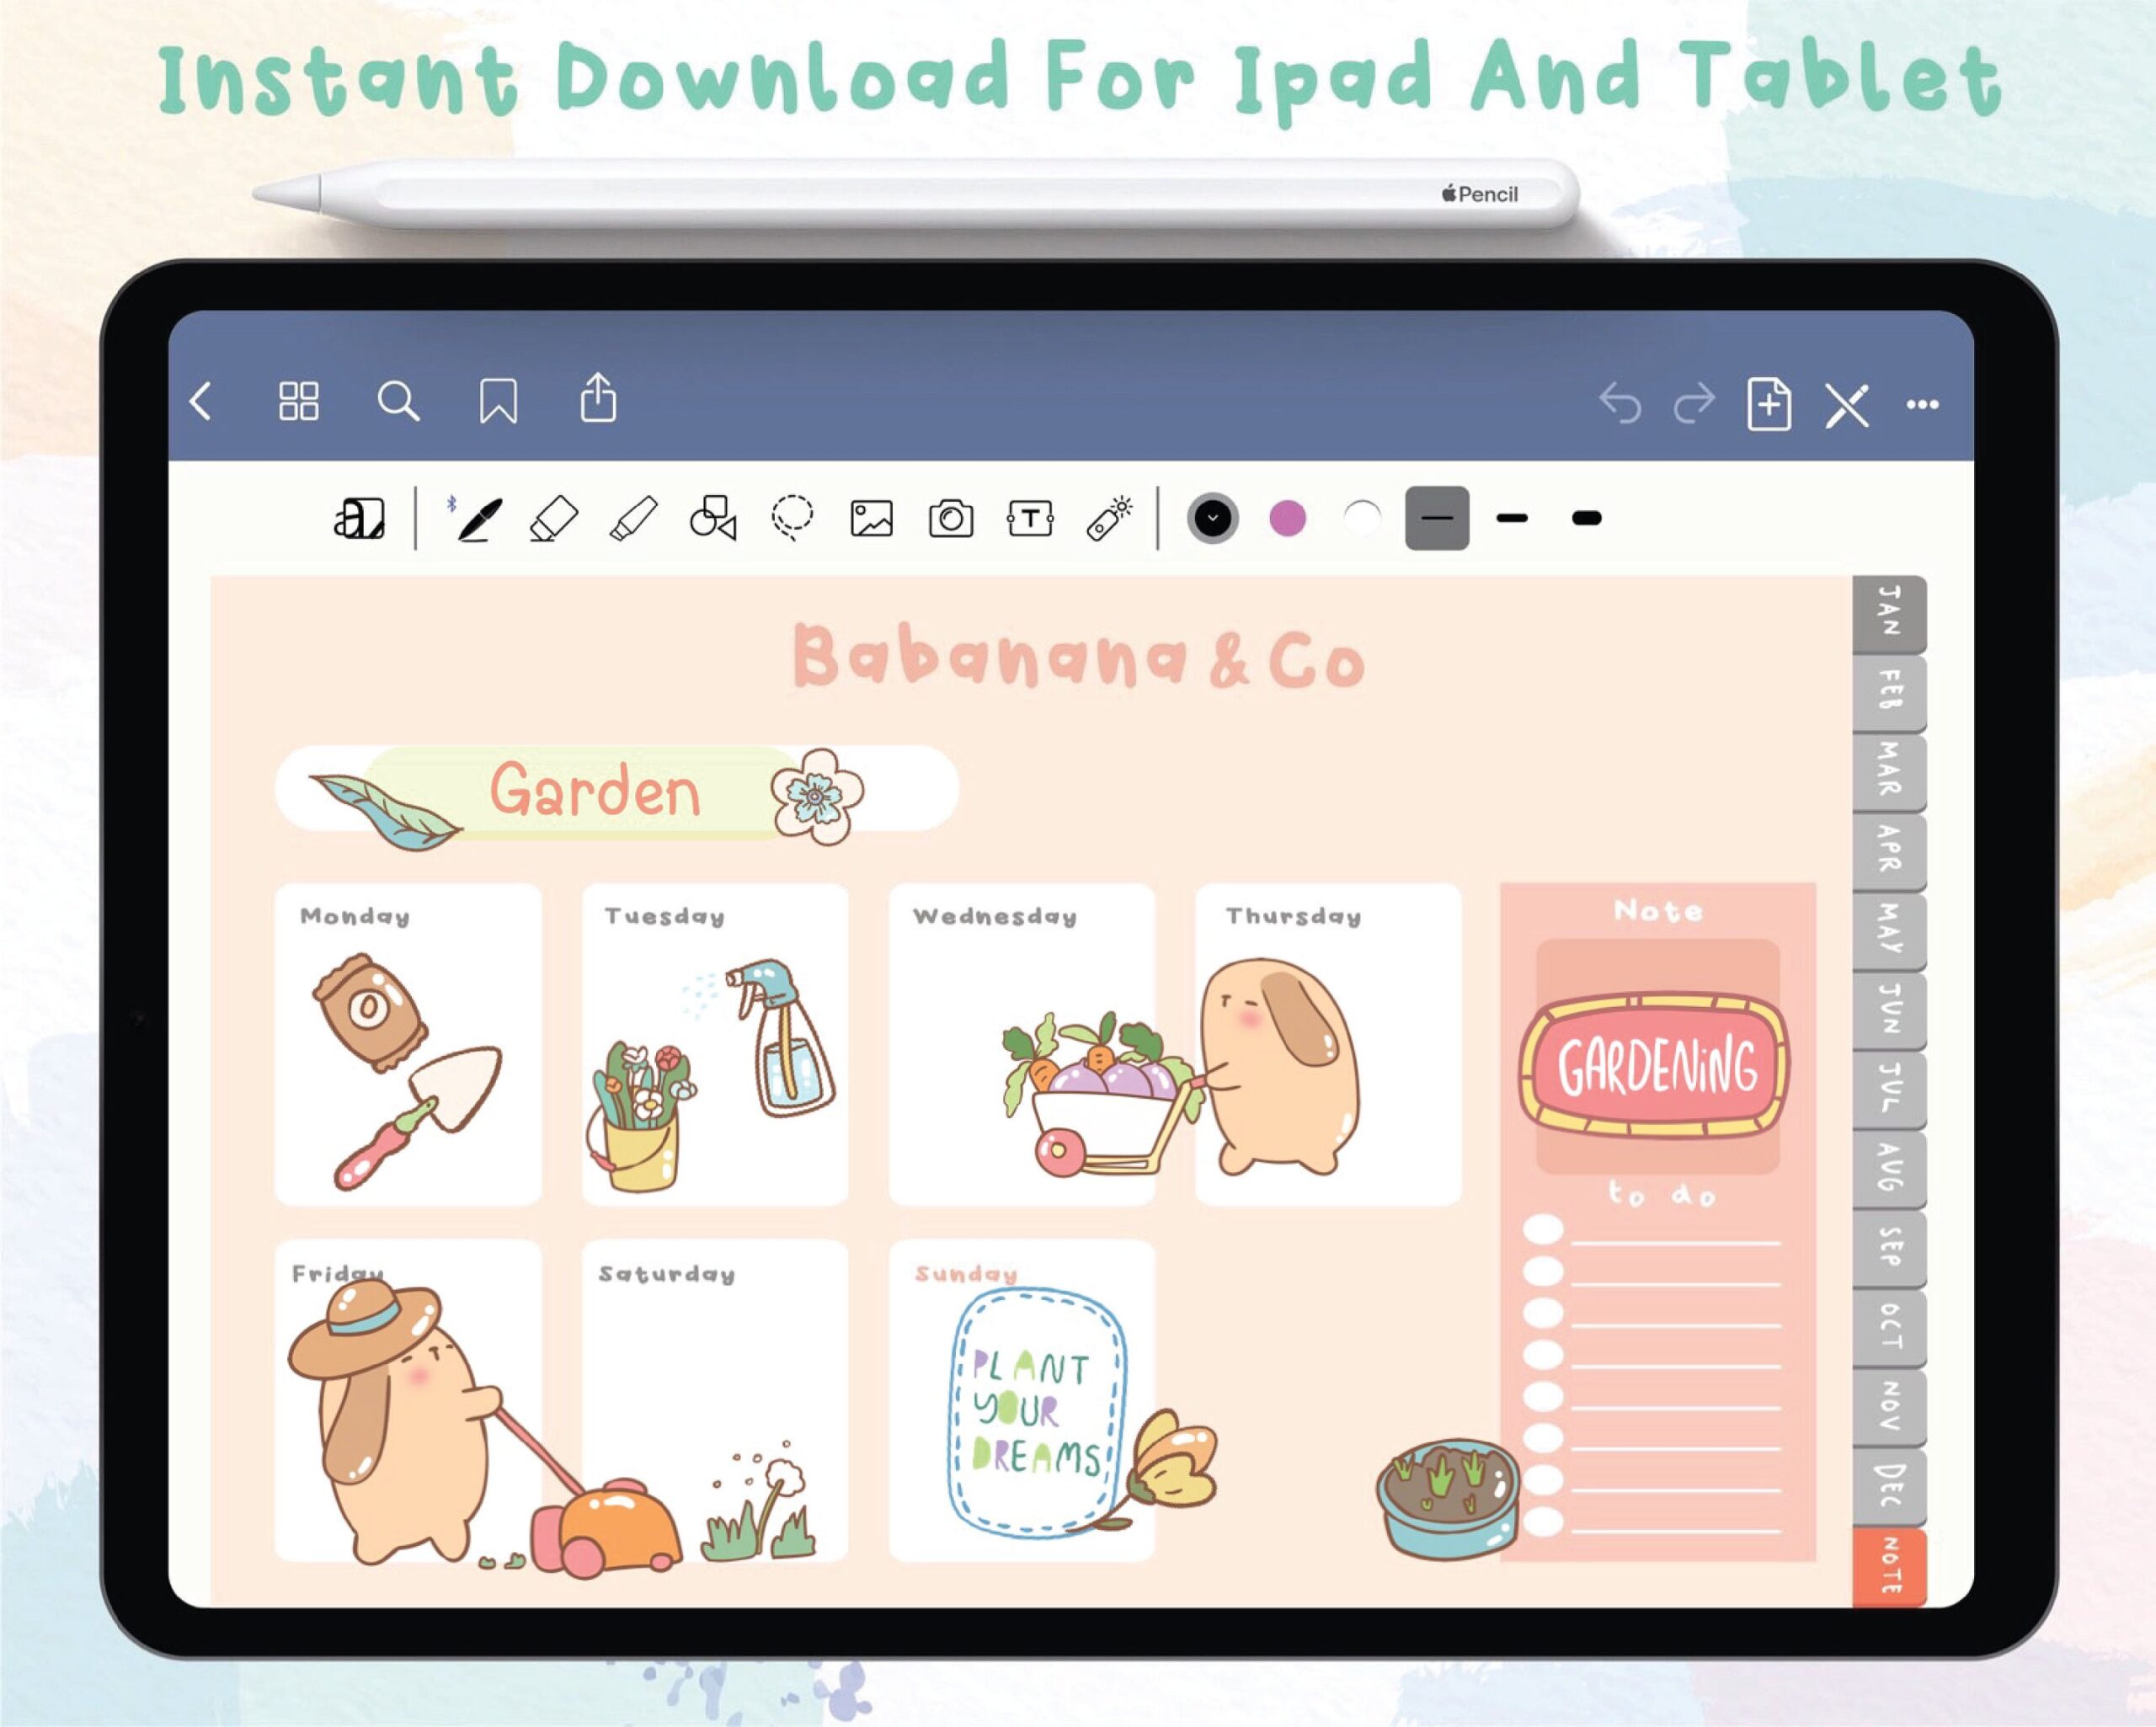
Task: Select the Text box tool
Action: (x=1030, y=518)
